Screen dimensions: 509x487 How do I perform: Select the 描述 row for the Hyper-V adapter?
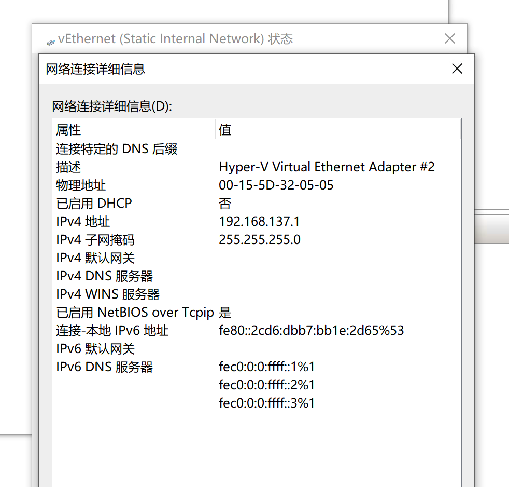pos(68,167)
